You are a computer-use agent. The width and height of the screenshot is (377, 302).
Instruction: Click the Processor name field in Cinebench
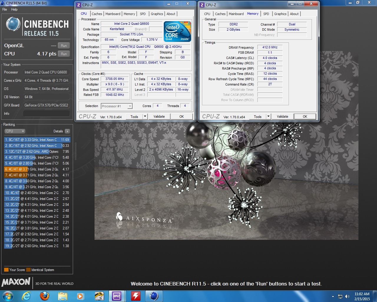tap(47, 72)
